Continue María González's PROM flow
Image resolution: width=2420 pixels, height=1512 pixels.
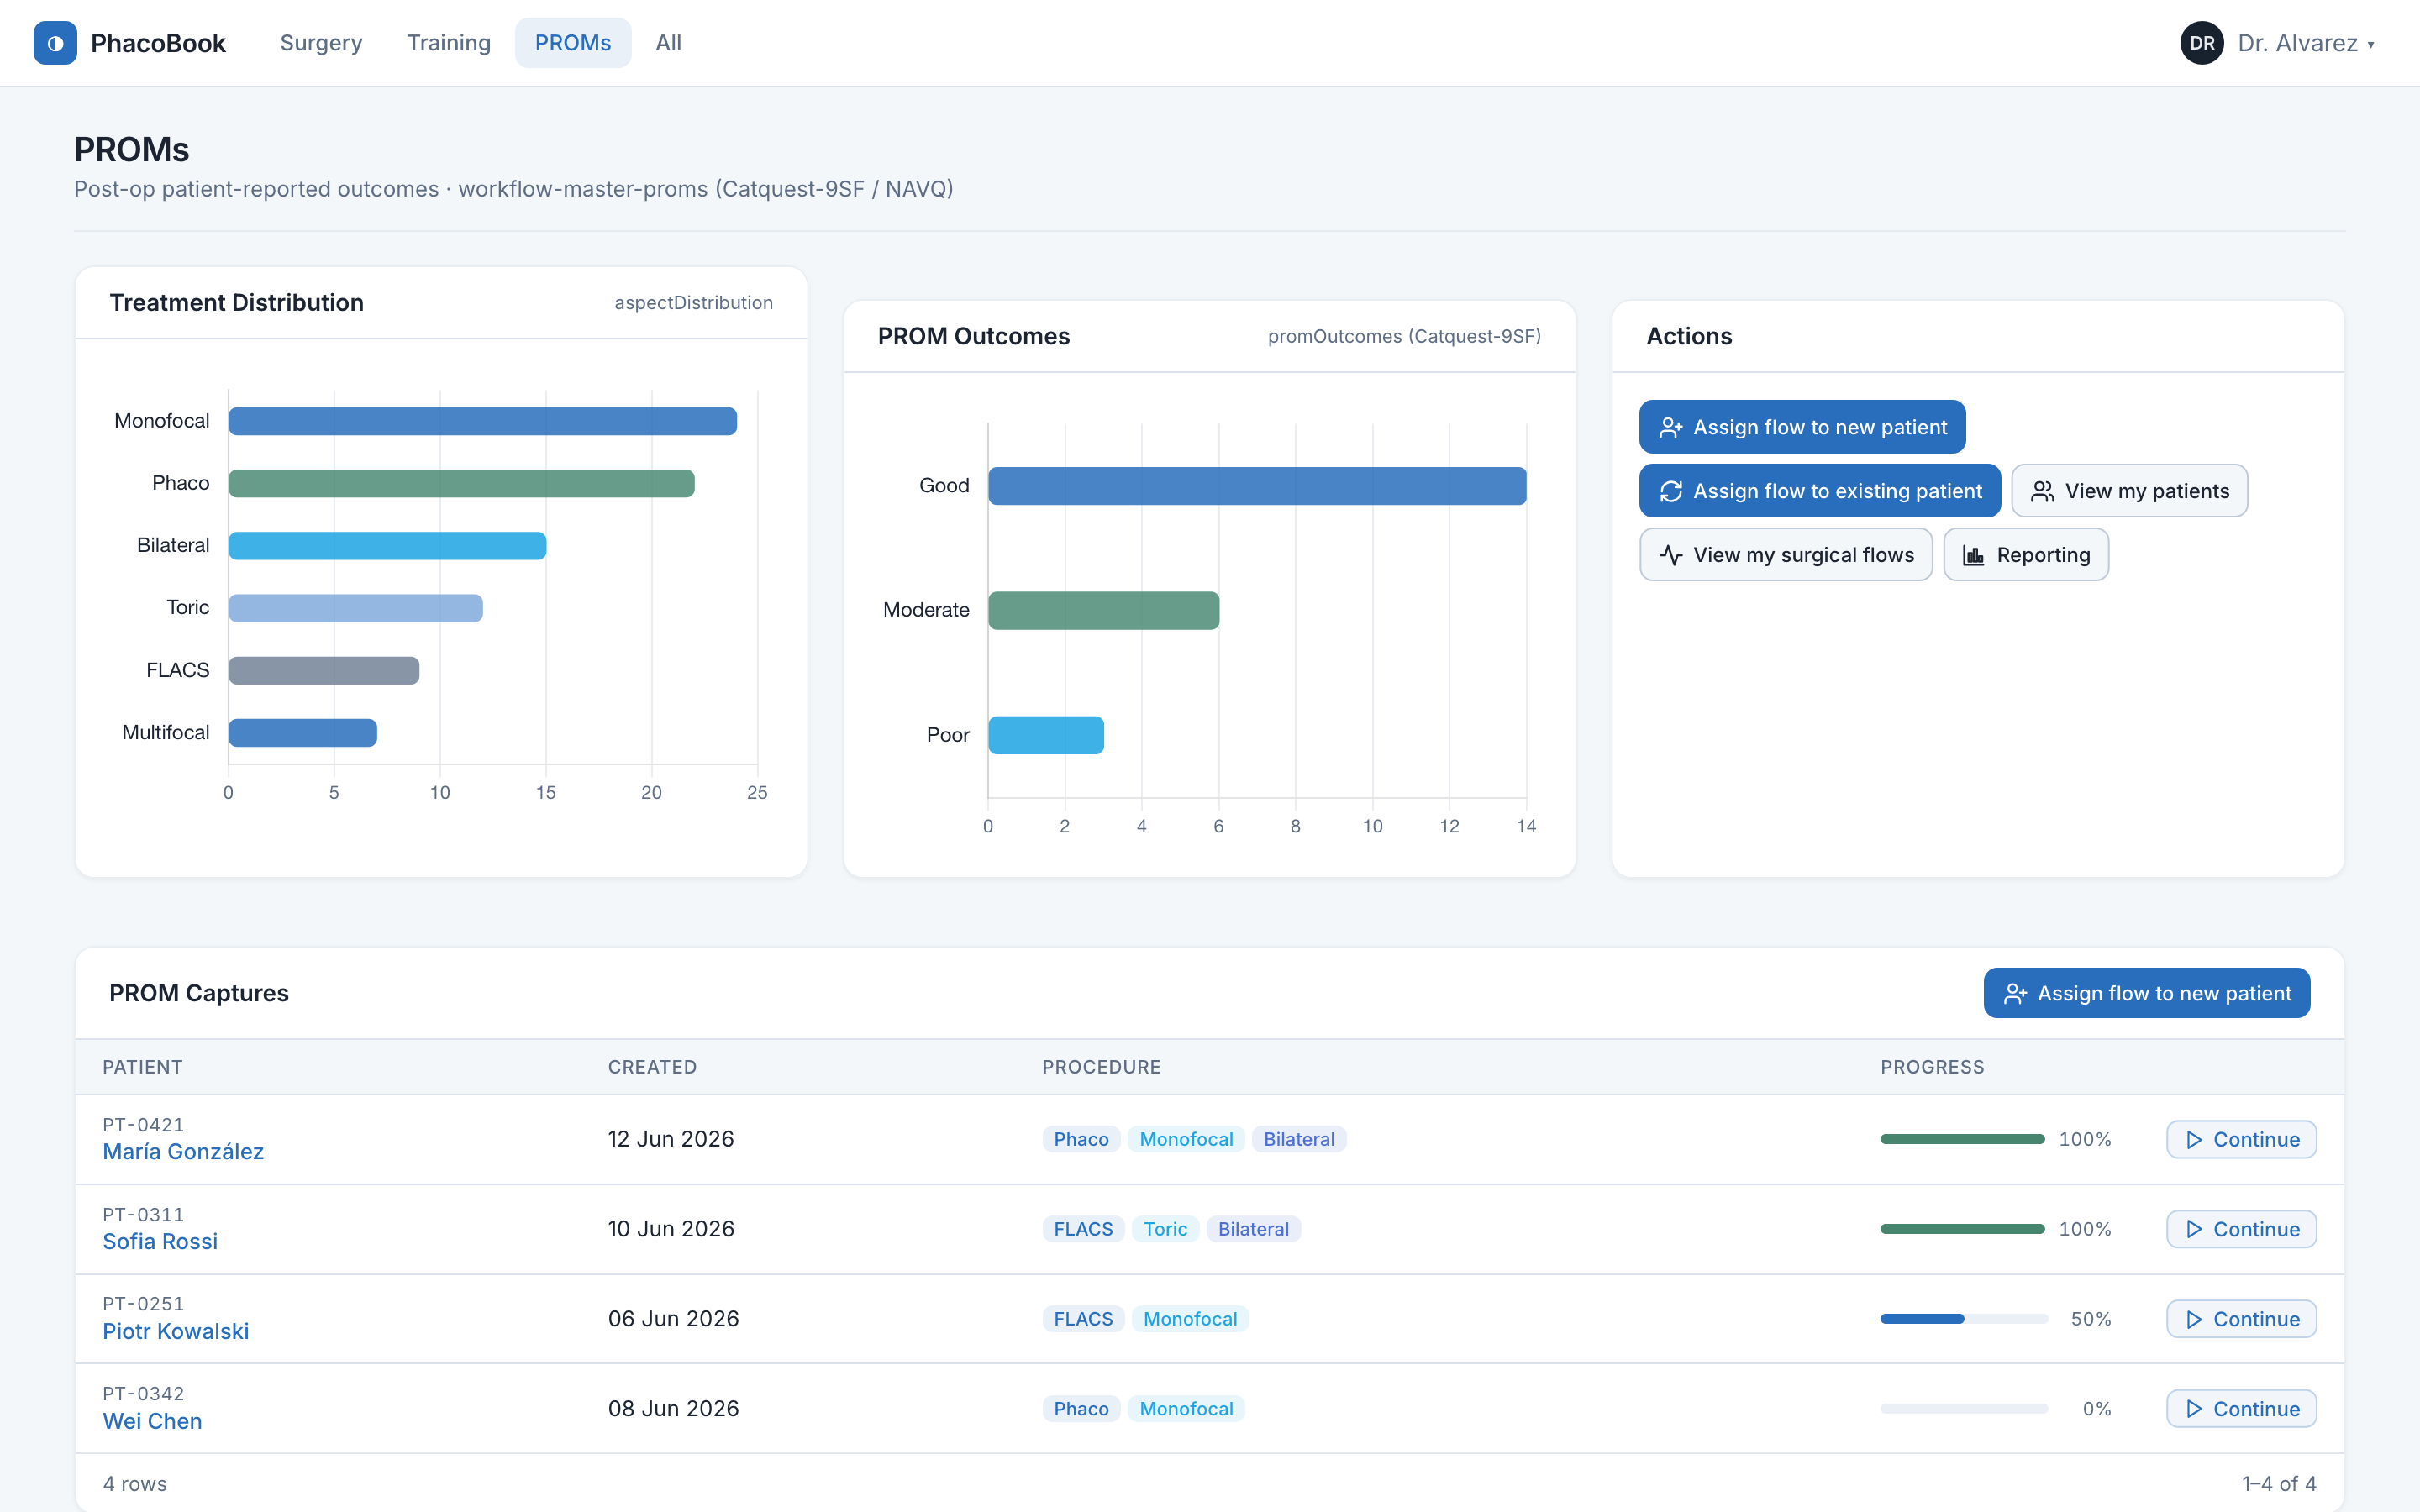[2241, 1140]
